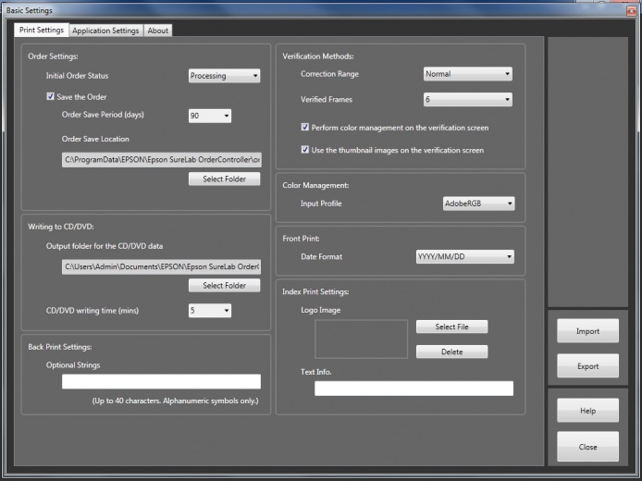The width and height of the screenshot is (642, 481).
Task: Toggle the Save the Order checkbox
Action: 50,96
